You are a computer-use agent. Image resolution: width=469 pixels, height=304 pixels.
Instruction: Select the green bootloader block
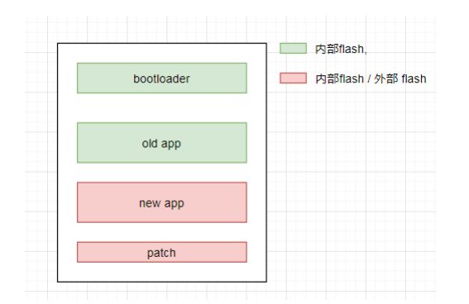coord(162,78)
